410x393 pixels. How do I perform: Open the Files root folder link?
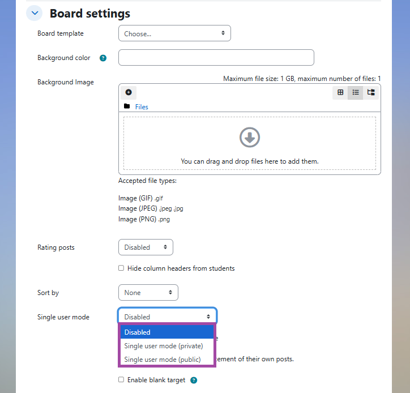(x=142, y=107)
